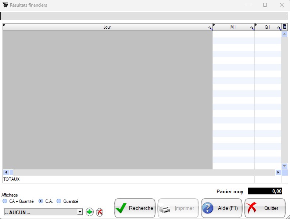Image resolution: width=290 pixels, height=219 pixels.
Task: Click the Quitter button
Action: pyautogui.click(x=265, y=208)
